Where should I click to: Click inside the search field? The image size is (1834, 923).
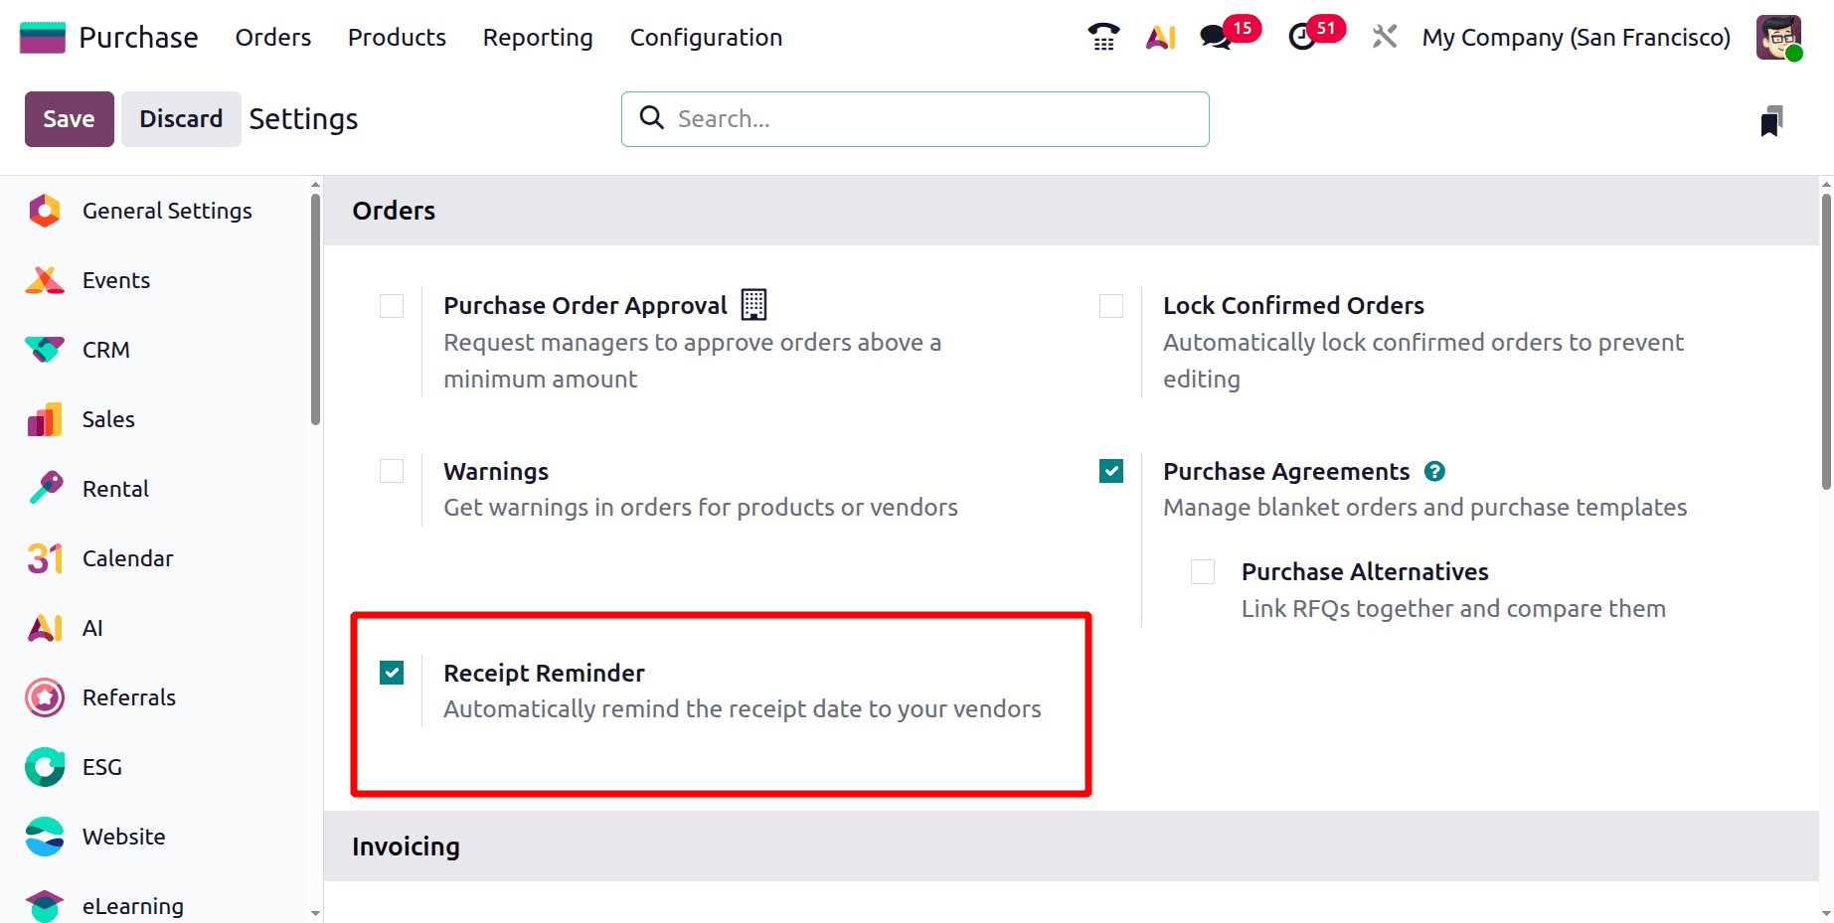915,118
